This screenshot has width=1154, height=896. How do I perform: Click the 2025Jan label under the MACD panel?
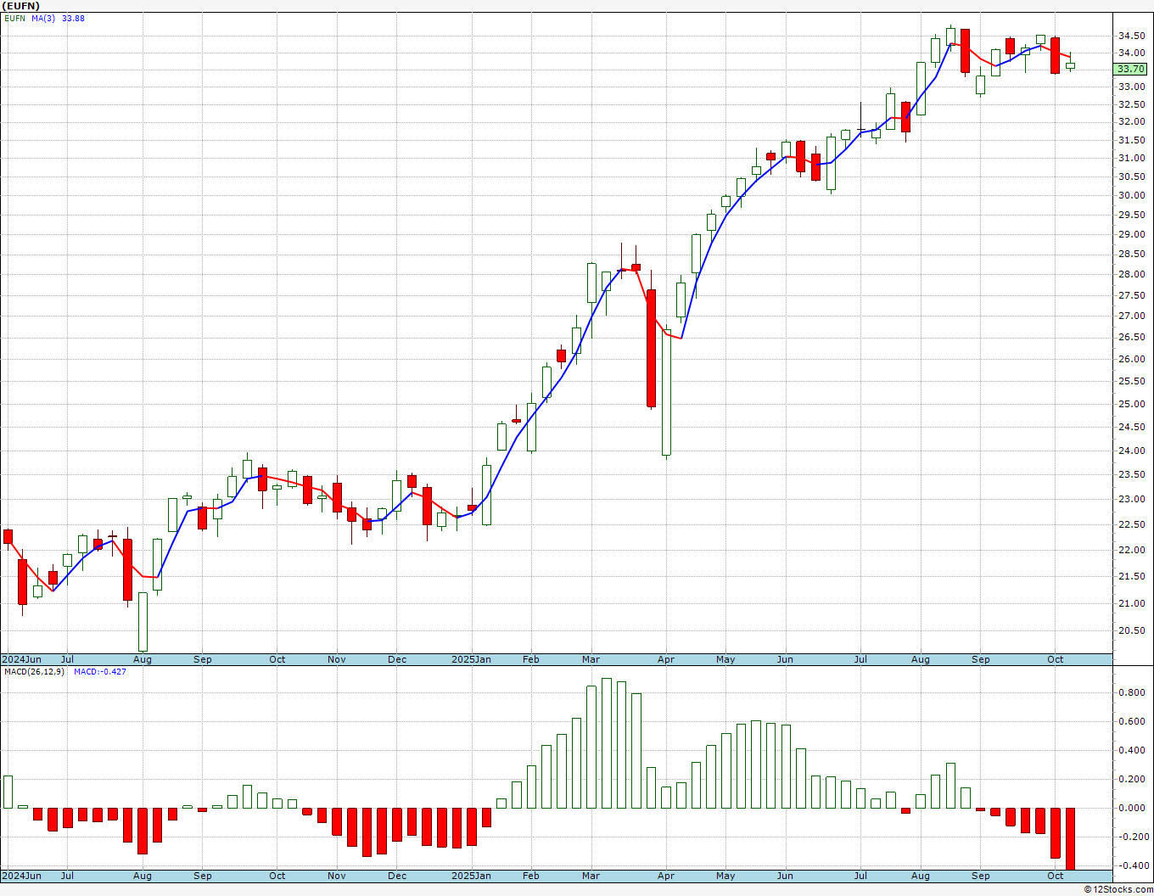(471, 876)
